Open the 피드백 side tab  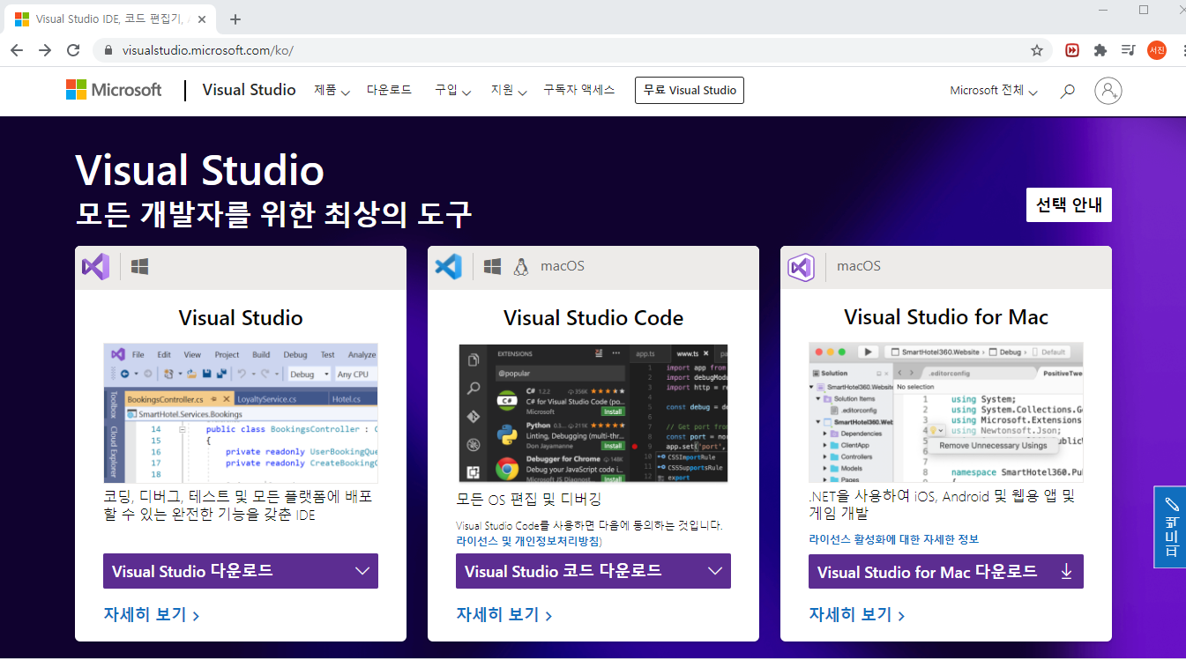coord(1170,527)
